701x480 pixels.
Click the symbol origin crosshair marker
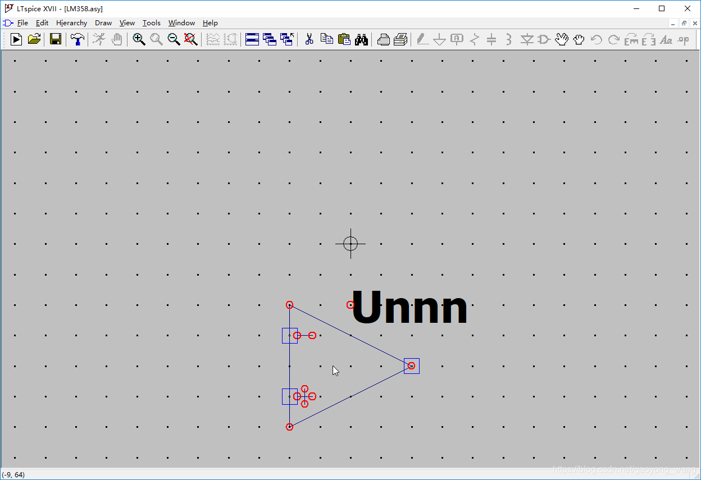[x=350, y=244]
